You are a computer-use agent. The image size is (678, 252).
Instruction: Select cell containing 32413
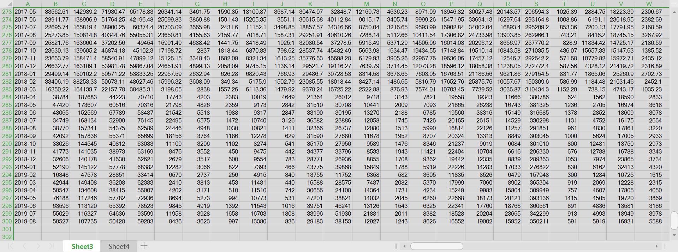[x=621, y=167]
